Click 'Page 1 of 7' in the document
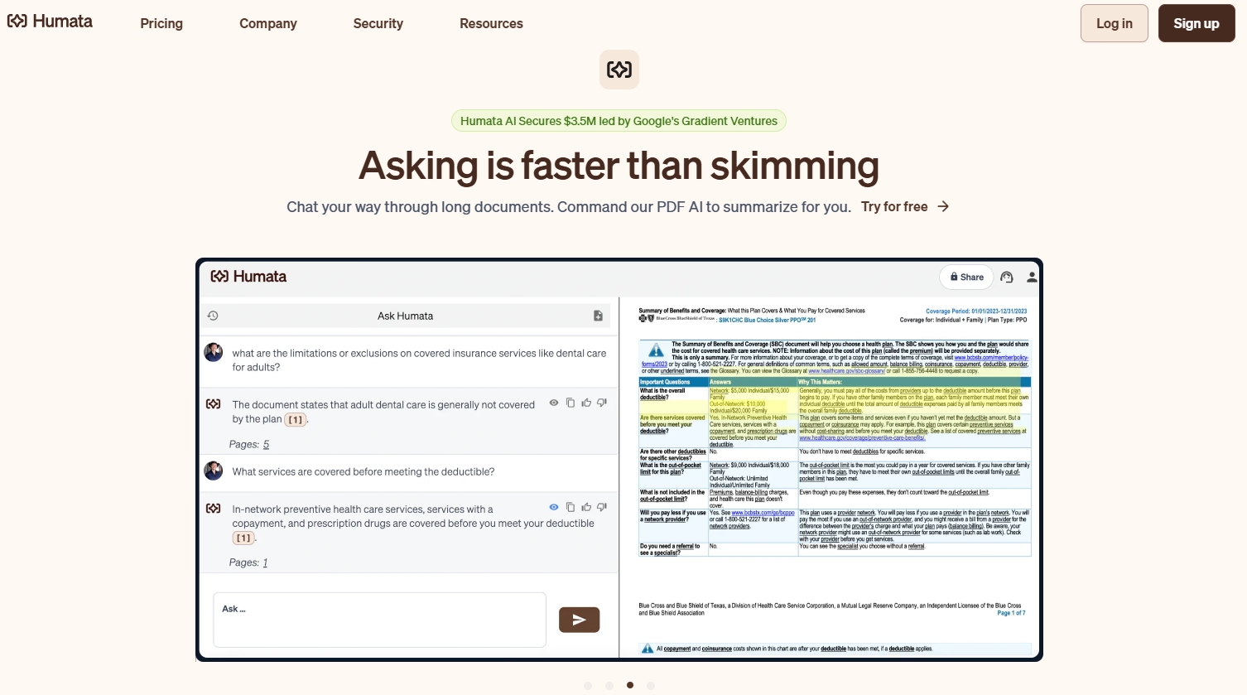This screenshot has width=1247, height=695. 1011,613
